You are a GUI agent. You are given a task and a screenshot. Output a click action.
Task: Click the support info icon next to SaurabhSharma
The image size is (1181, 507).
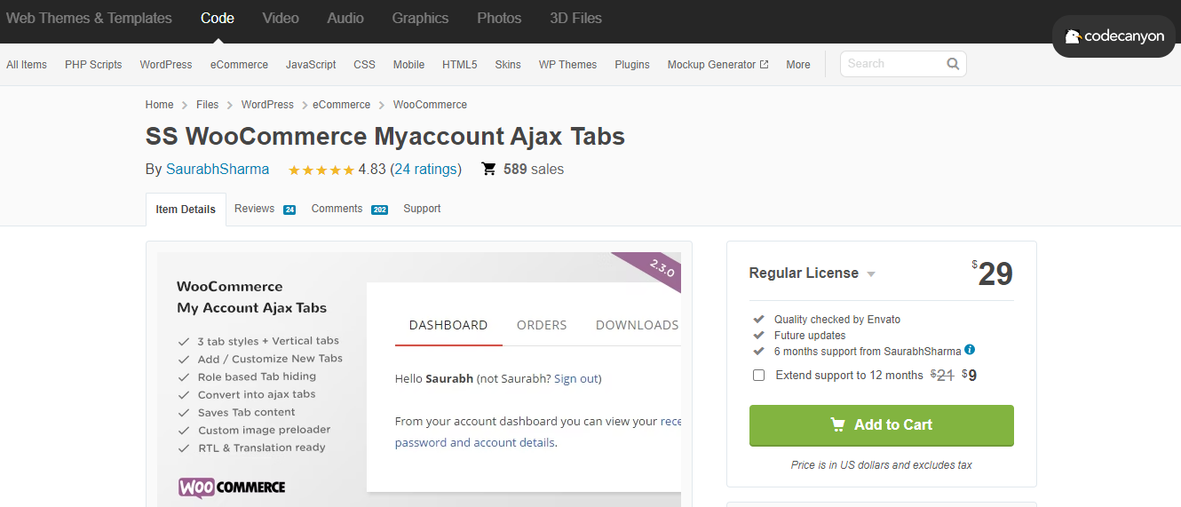coord(970,350)
